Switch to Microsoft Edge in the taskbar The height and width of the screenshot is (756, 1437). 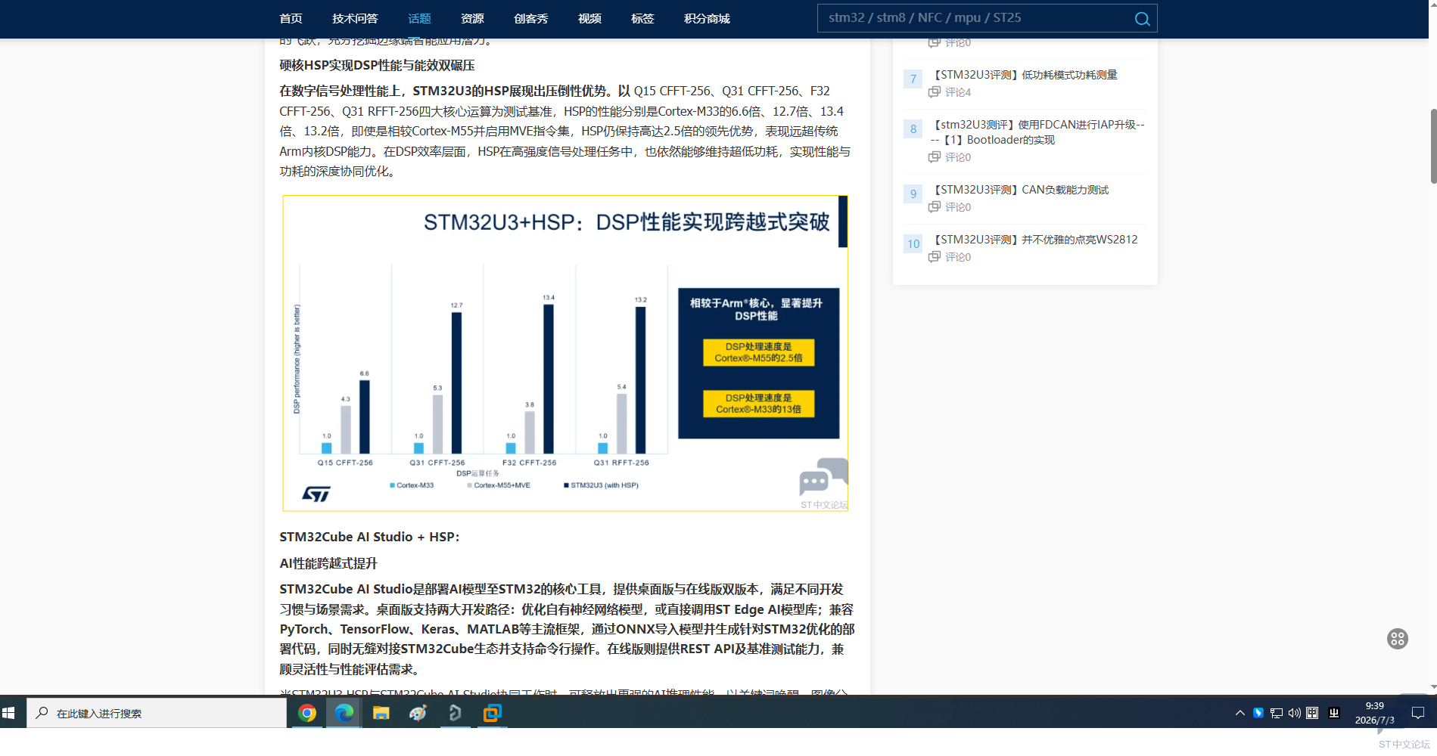coord(344,713)
